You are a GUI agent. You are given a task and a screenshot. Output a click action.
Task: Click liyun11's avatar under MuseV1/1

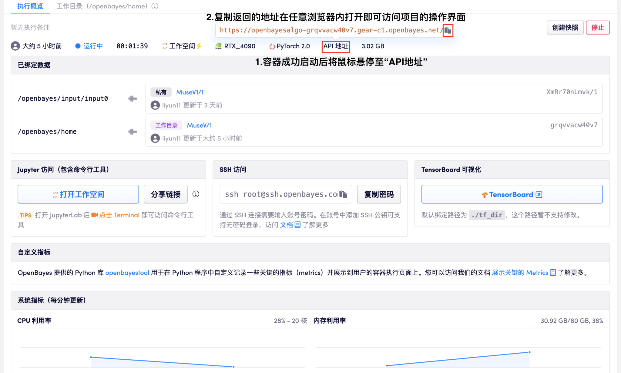pyautogui.click(x=155, y=105)
